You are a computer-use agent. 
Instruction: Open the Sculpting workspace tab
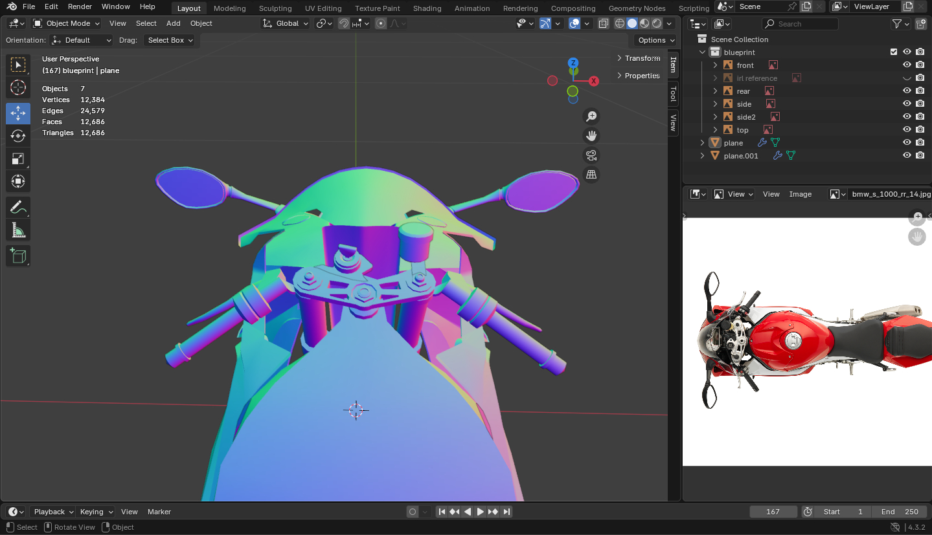(x=275, y=8)
